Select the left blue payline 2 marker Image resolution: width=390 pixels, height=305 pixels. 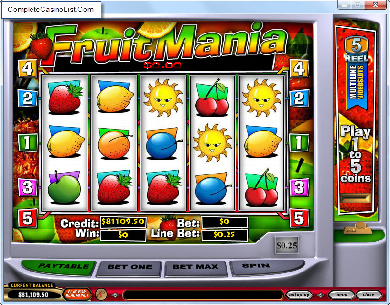28,98
